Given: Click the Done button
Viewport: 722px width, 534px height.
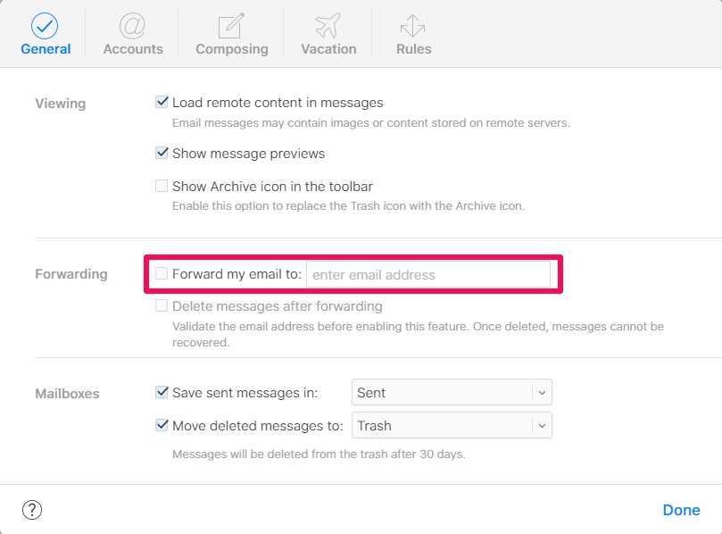Looking at the screenshot, I should pyautogui.click(x=681, y=510).
